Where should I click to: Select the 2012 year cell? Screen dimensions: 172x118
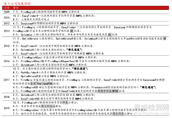click(x=6, y=23)
